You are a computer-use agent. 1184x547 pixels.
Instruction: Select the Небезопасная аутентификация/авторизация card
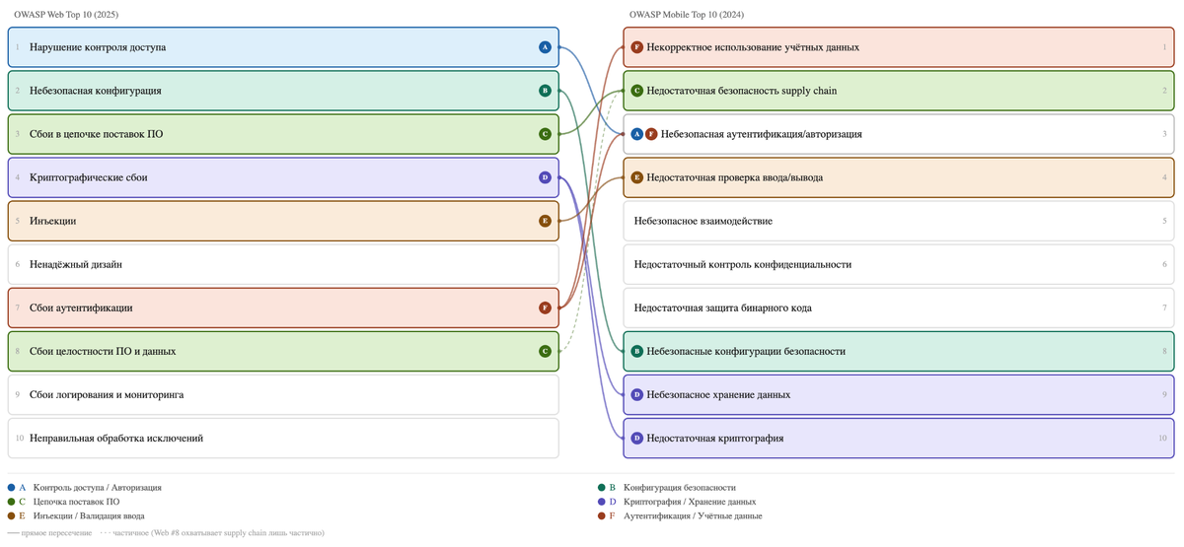point(899,134)
